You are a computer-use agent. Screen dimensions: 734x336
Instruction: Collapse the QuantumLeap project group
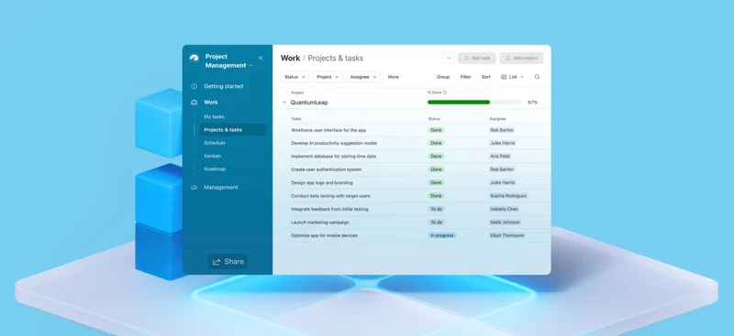tap(284, 103)
